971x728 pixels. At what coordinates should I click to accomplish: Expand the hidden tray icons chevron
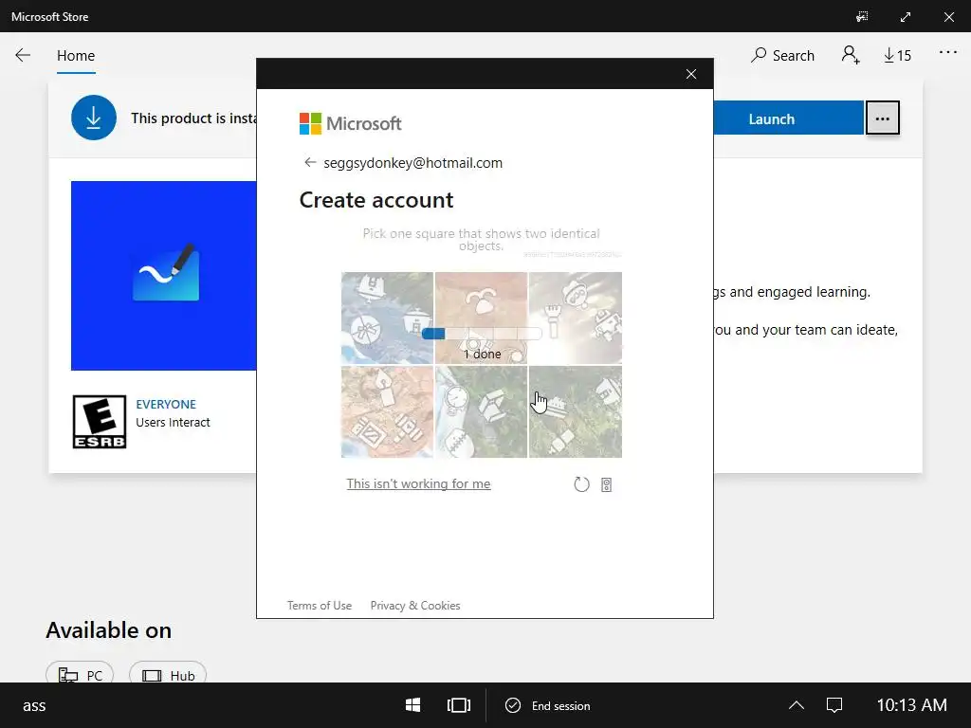click(797, 705)
